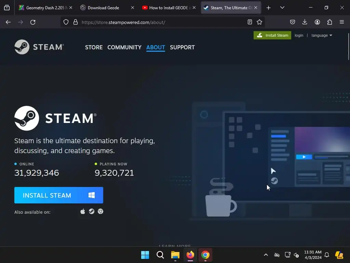Click Firefox icon in taskbar
Viewport: 350px width, 263px height.
coord(190,255)
